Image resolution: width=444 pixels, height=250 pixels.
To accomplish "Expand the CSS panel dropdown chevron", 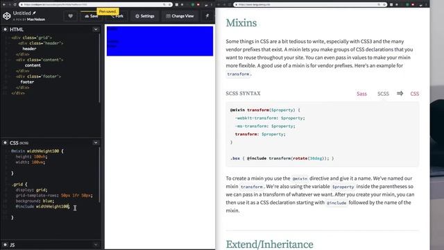I will [96, 142].
